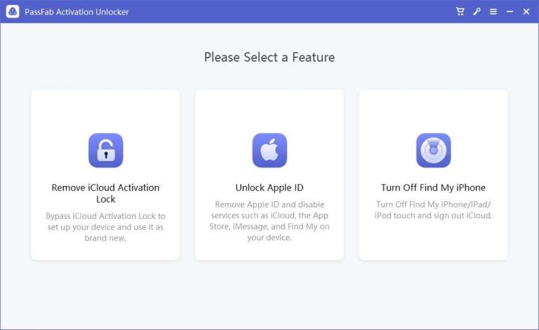Click the Remove Apple ID description text
The height and width of the screenshot is (330, 539).
269,221
